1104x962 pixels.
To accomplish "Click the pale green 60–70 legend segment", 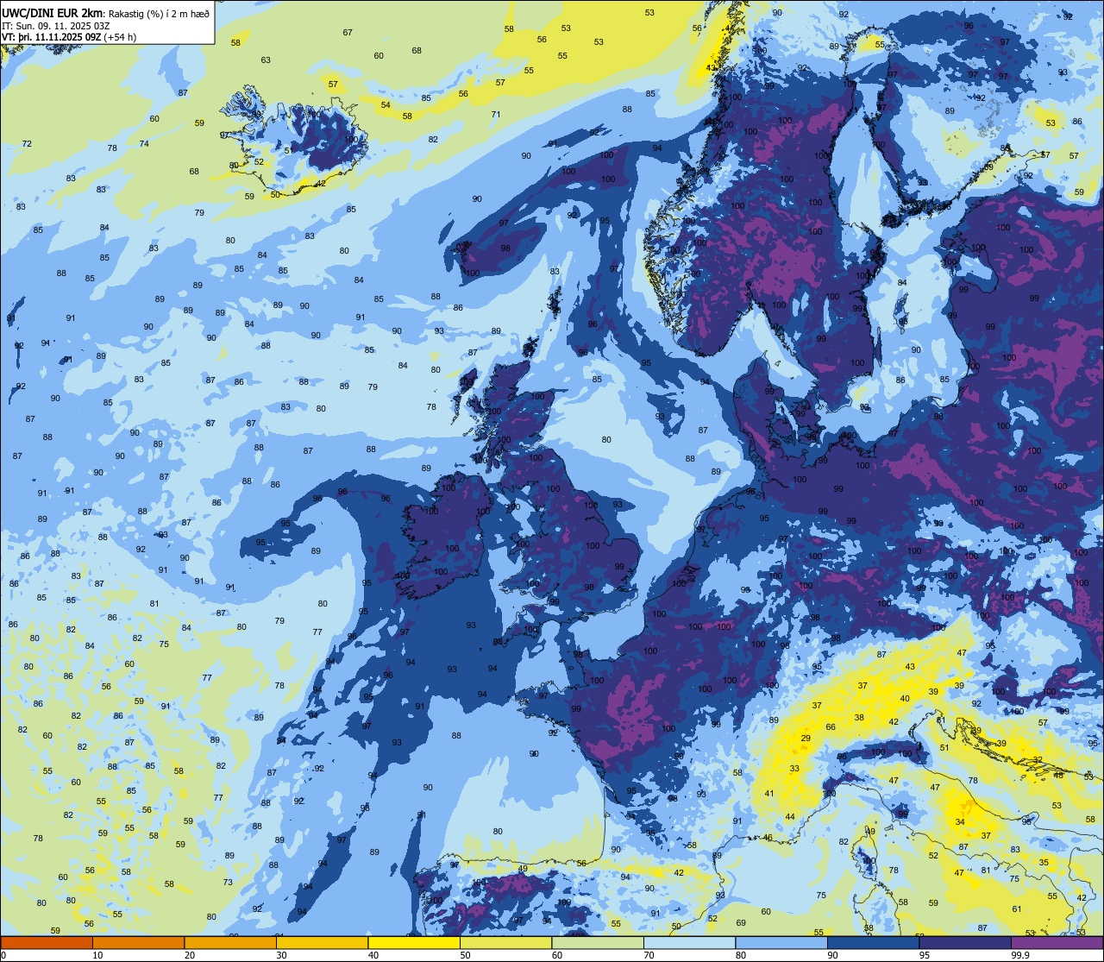I will (598, 942).
